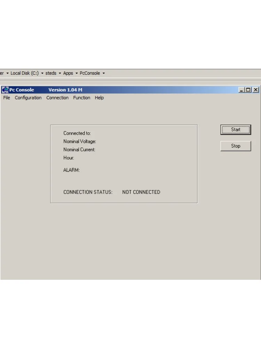Open the Connection menu
The height and width of the screenshot is (348, 261).
pos(57,98)
